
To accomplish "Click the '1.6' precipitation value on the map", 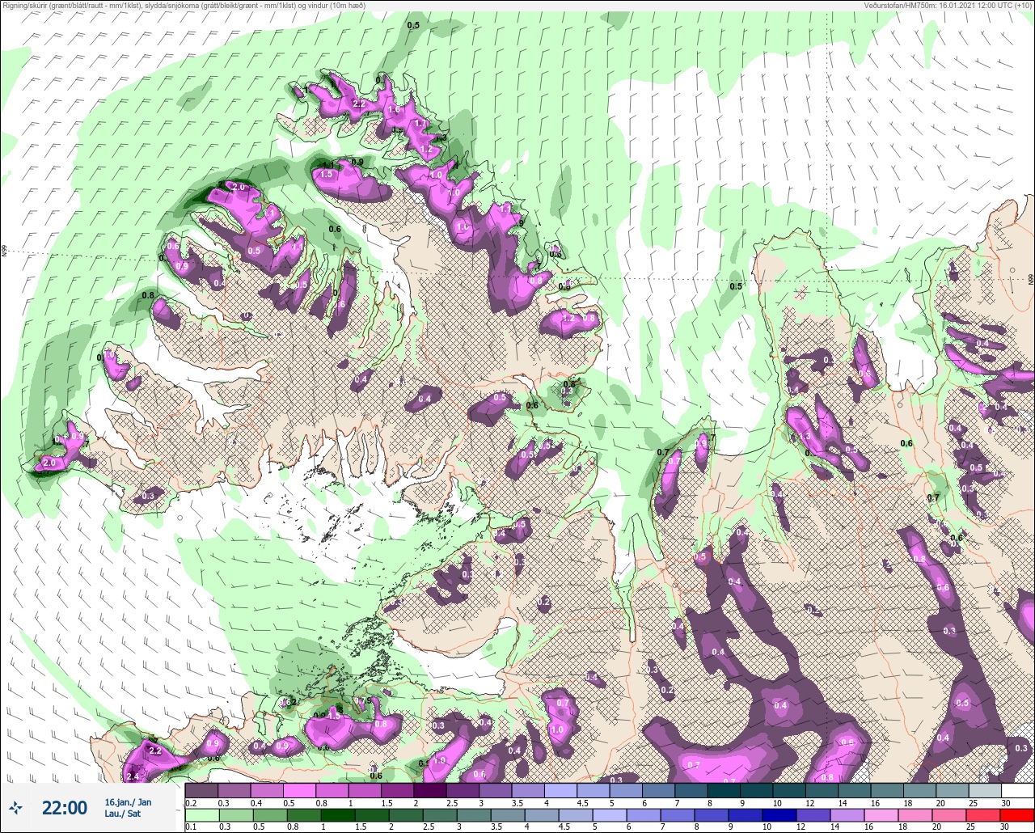I will 395,109.
